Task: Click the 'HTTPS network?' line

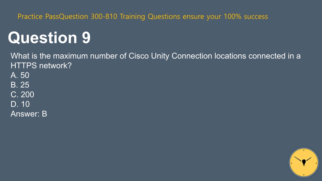Action: click(41, 66)
